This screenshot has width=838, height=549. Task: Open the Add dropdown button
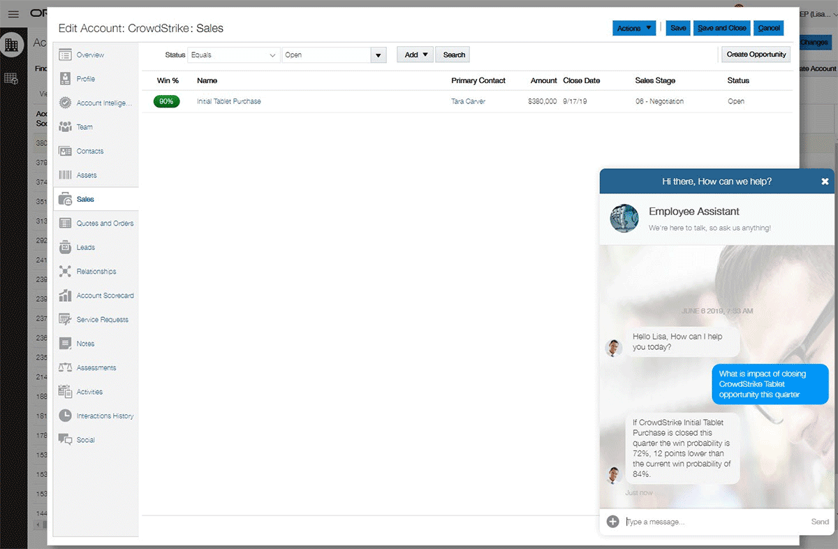[416, 54]
